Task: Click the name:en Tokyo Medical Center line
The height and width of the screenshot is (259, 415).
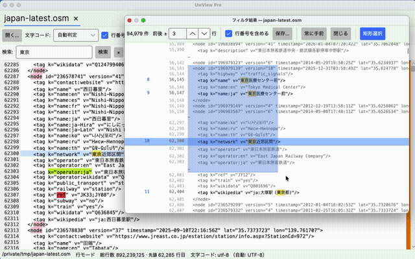Action: (252, 87)
